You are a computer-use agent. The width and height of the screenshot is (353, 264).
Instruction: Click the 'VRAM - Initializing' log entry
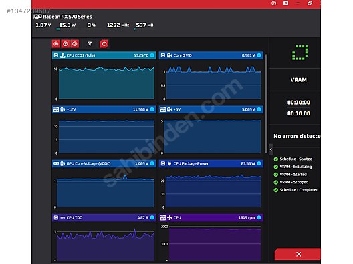[296, 167]
